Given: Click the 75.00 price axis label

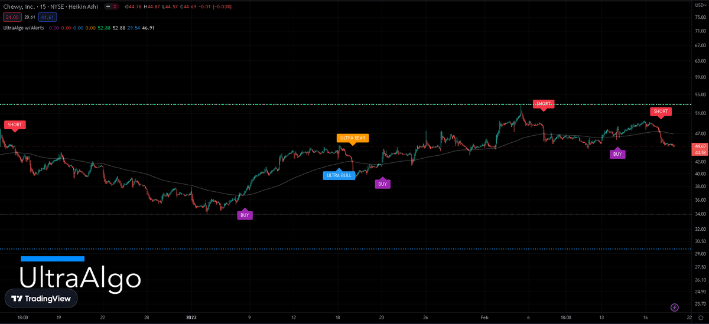Looking at the screenshot, I should pyautogui.click(x=700, y=17).
